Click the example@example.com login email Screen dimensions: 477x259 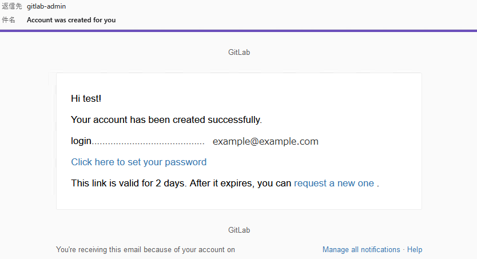click(265, 141)
